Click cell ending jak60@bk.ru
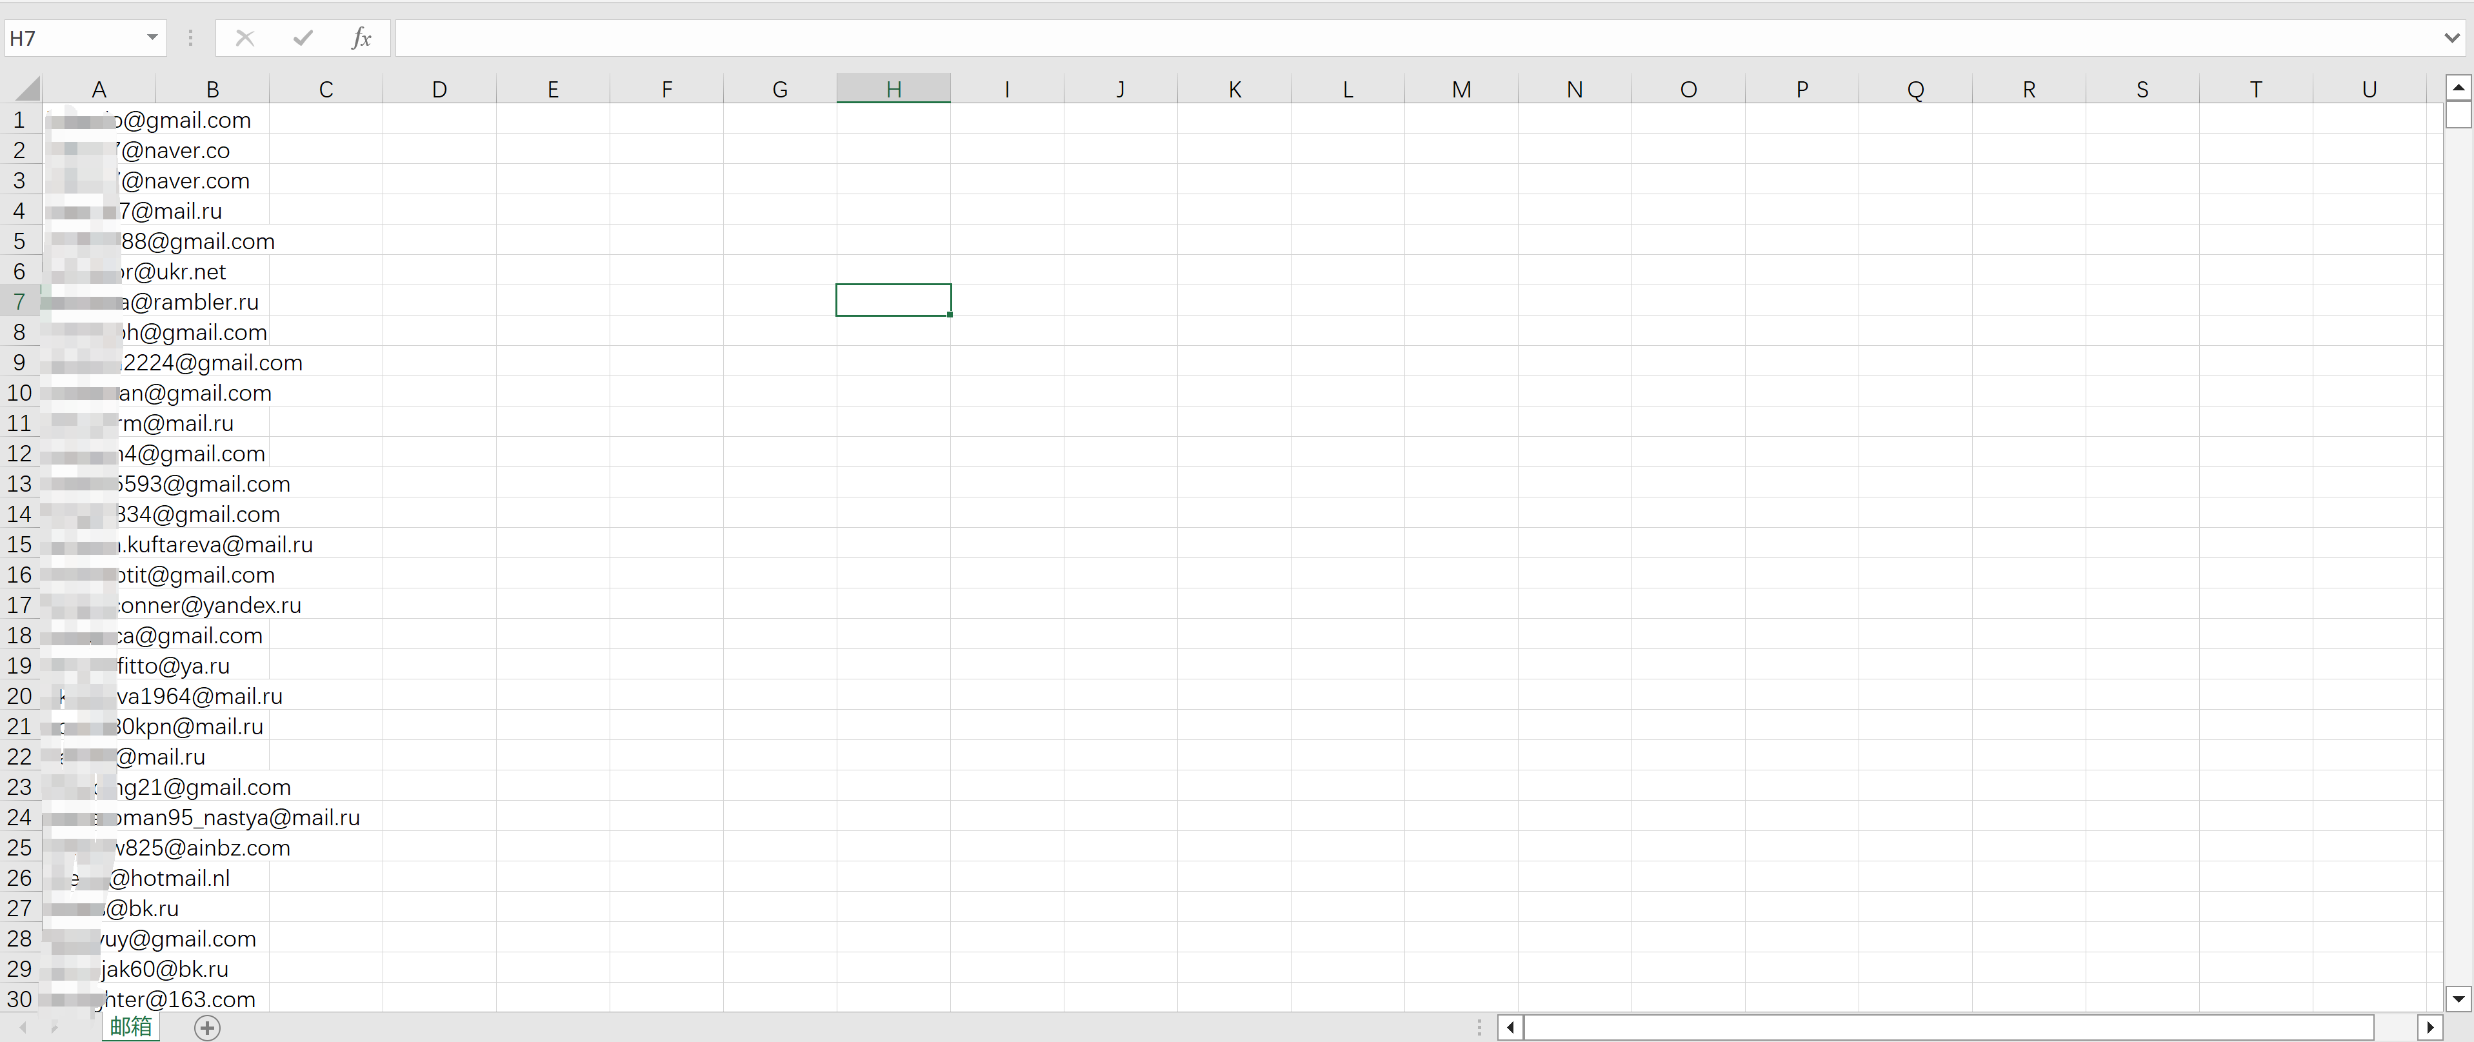The height and width of the screenshot is (1042, 2474). click(99, 969)
